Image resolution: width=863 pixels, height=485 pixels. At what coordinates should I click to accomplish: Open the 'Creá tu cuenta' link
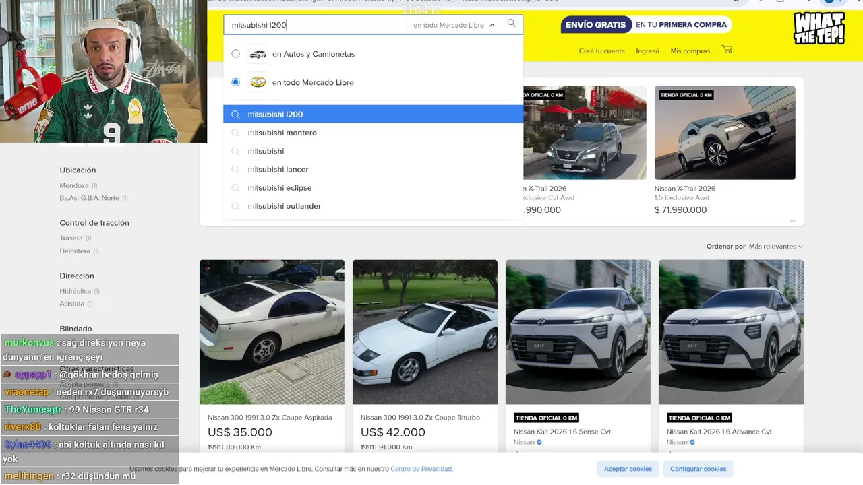coord(601,51)
